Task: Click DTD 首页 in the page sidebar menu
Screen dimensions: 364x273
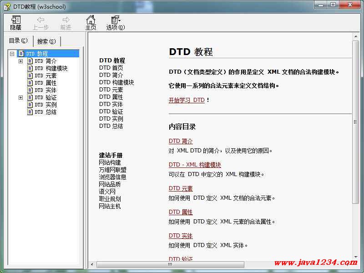Action: click(111, 68)
